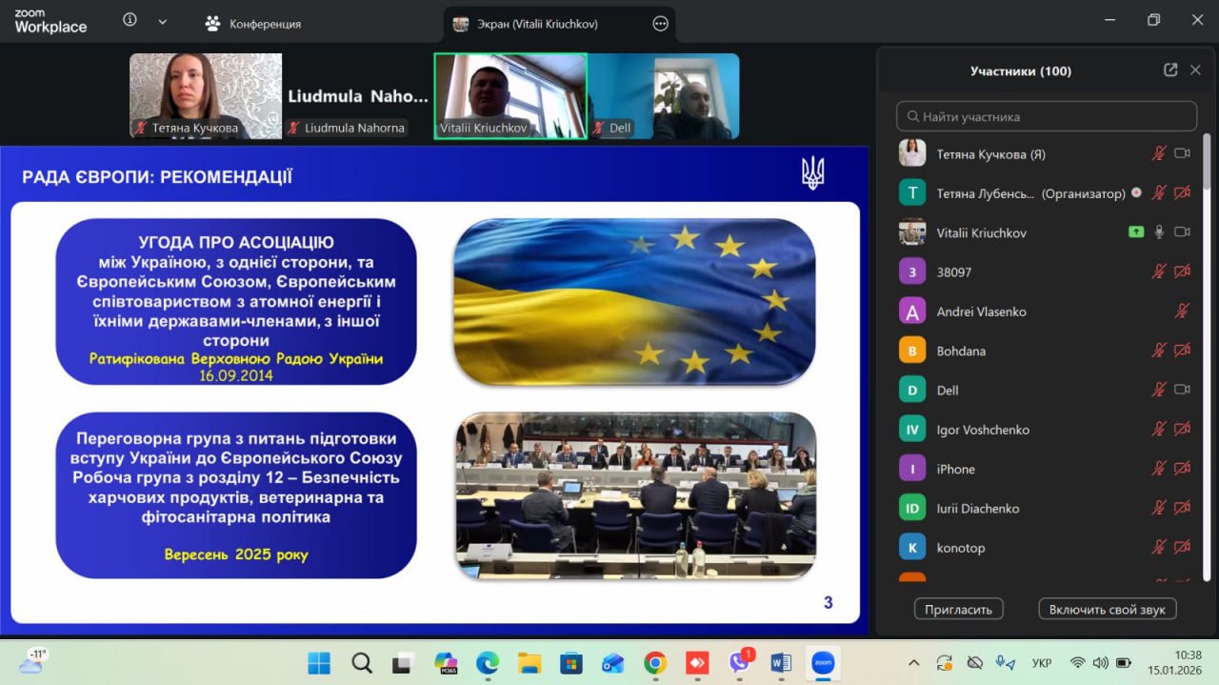
Task: Click Vitalii Kriuchkov's green screen-share icon
Action: [1135, 232]
